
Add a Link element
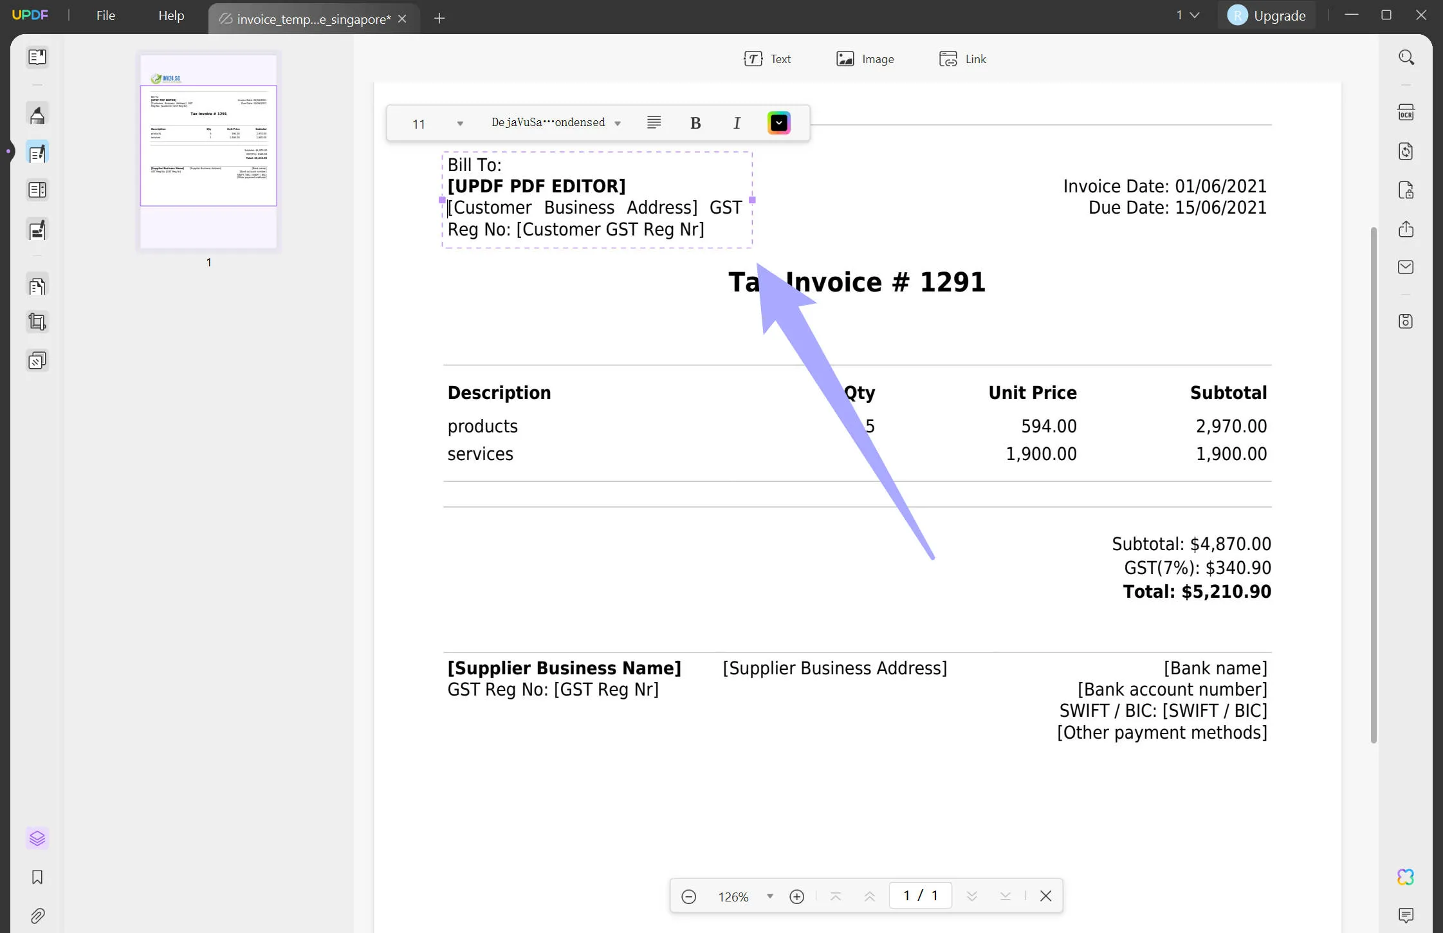(962, 59)
